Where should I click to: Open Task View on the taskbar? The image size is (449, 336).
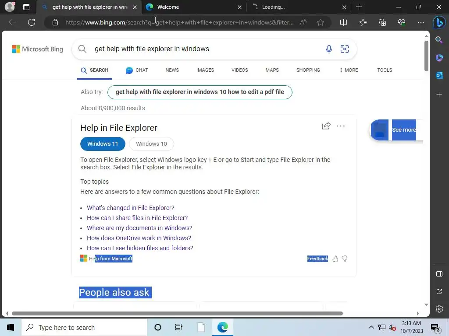[179, 327]
